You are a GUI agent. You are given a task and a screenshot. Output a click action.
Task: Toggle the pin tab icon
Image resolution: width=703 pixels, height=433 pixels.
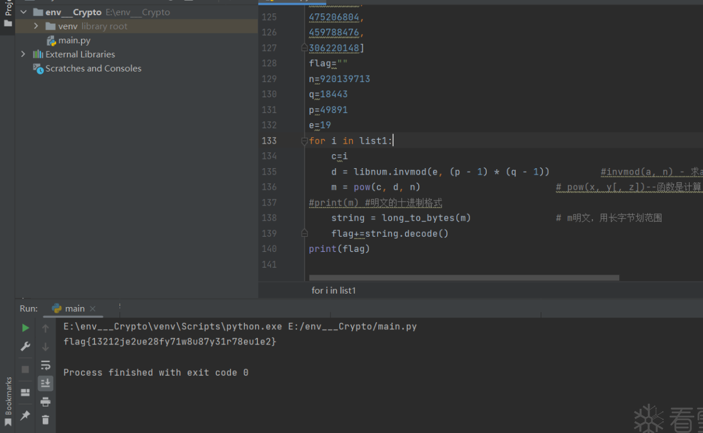click(25, 415)
